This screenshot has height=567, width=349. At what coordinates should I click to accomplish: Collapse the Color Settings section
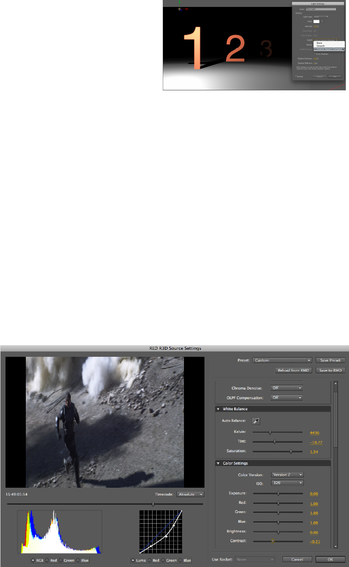pos(218,463)
